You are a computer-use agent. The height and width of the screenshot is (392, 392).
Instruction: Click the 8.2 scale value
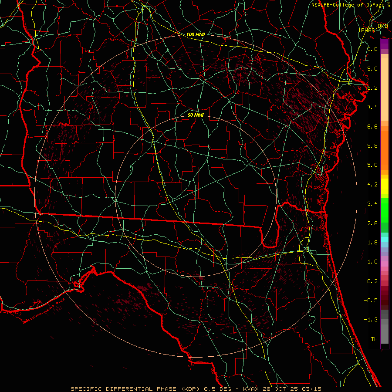tap(372, 88)
